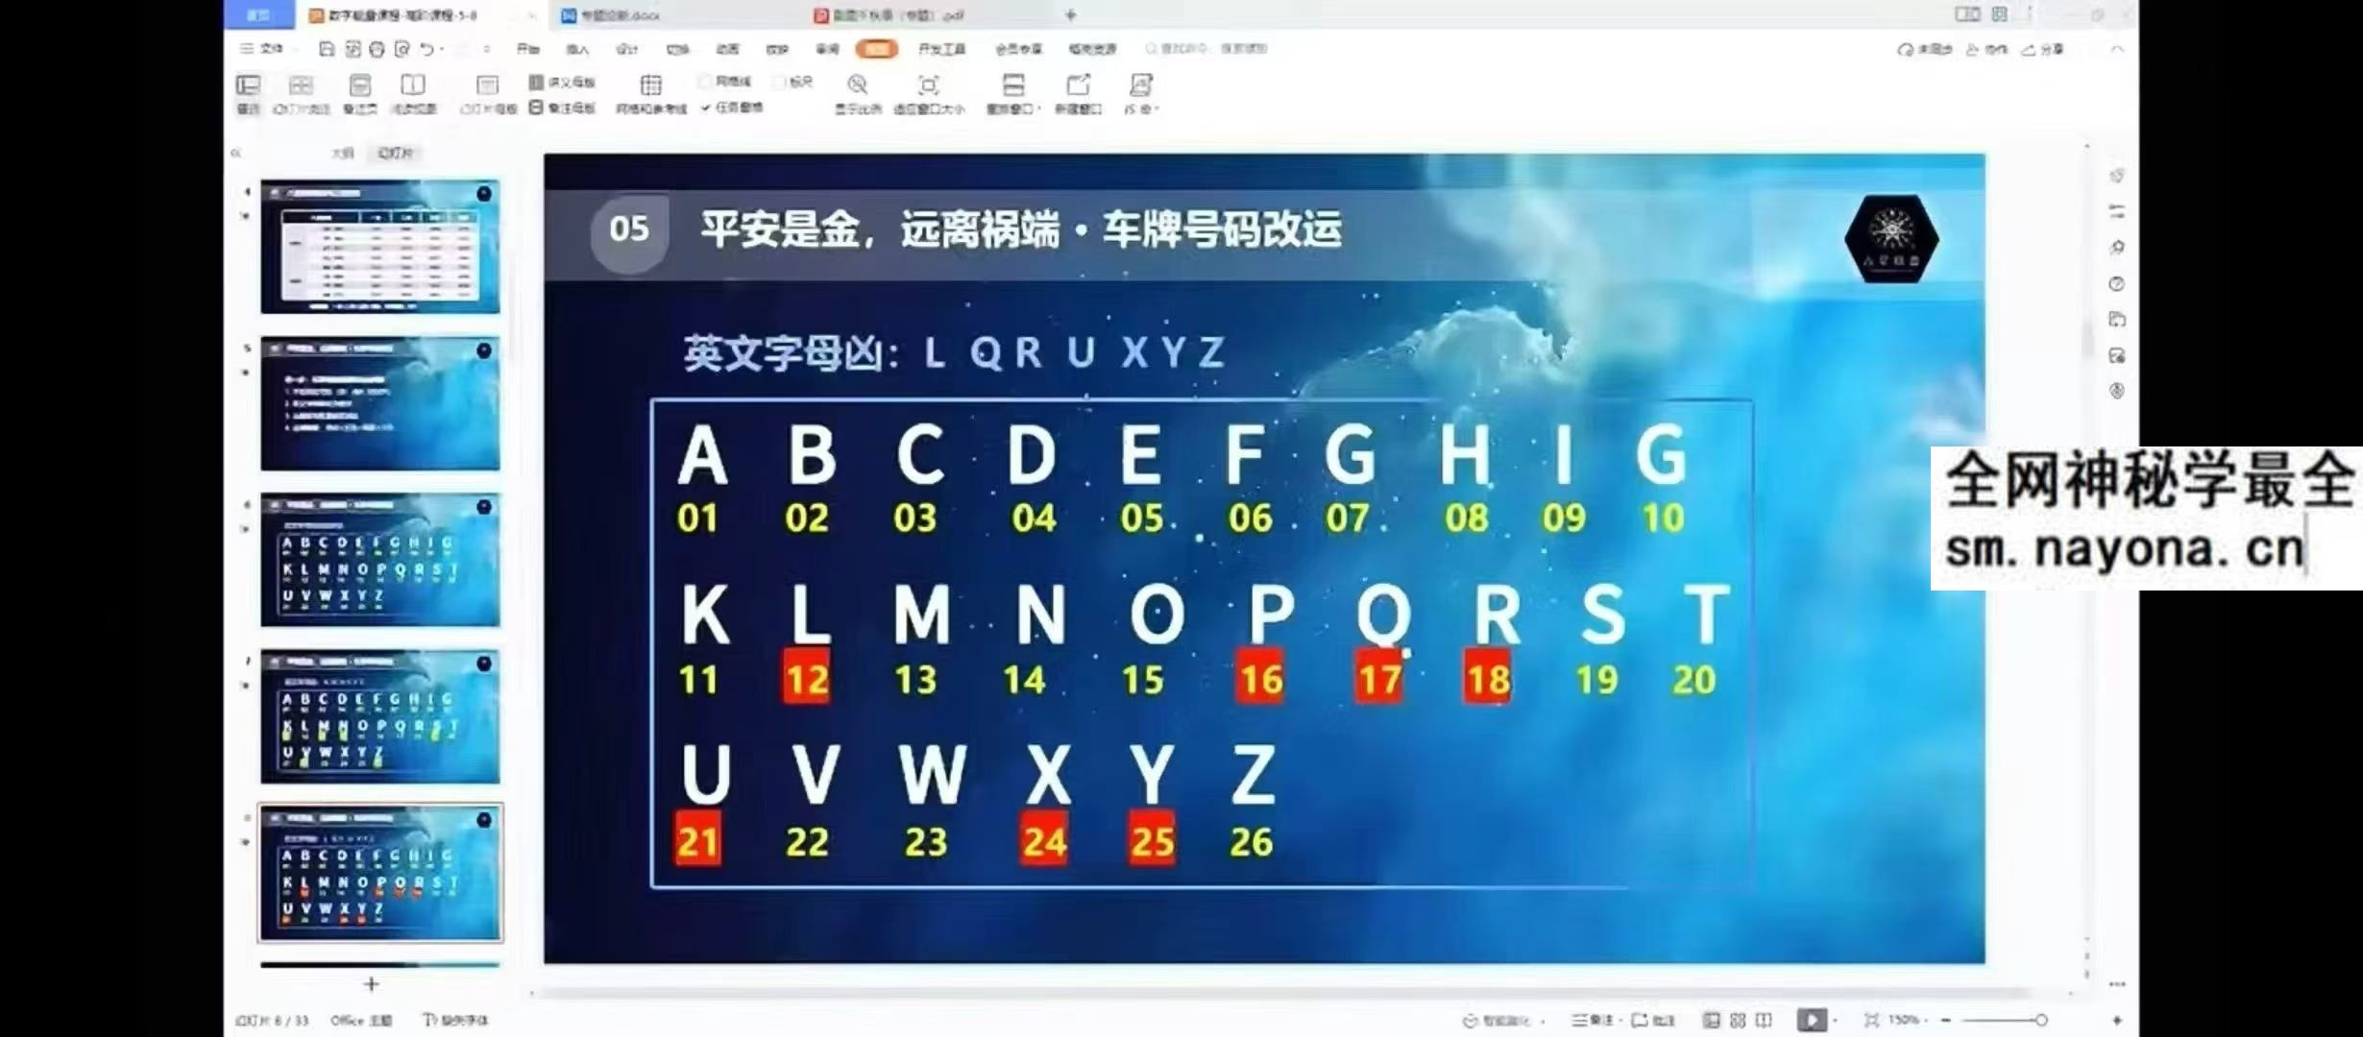This screenshot has width=2363, height=1037.
Task: Expand the Undo history dropdown arrow
Action: [444, 50]
